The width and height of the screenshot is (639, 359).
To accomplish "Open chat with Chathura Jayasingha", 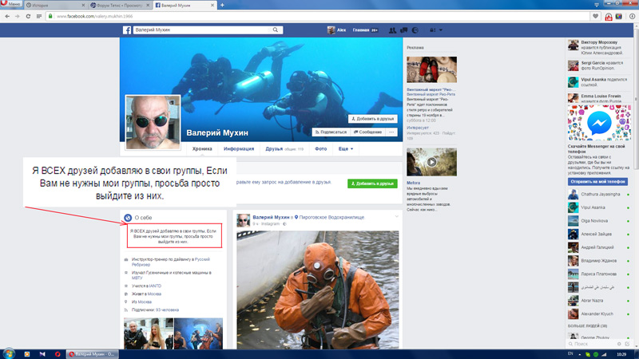I will tap(599, 195).
